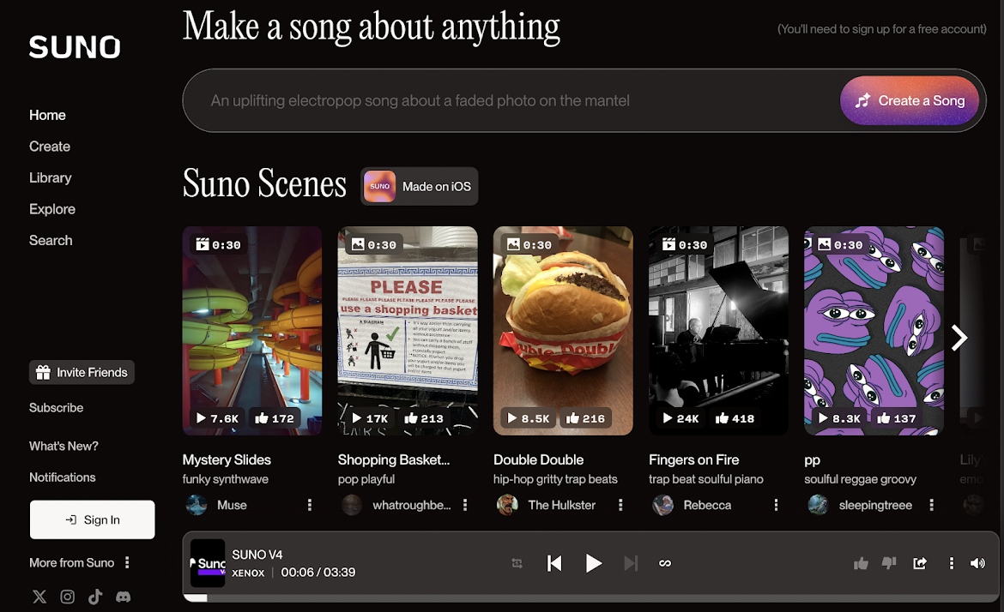The height and width of the screenshot is (612, 1004).
Task: Go to Home in sidebar
Action: [47, 115]
